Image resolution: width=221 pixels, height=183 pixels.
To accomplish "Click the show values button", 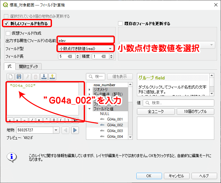I will (120, 77).
